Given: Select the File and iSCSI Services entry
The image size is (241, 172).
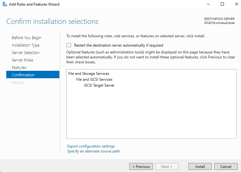Looking at the screenshot, I should [94, 79].
